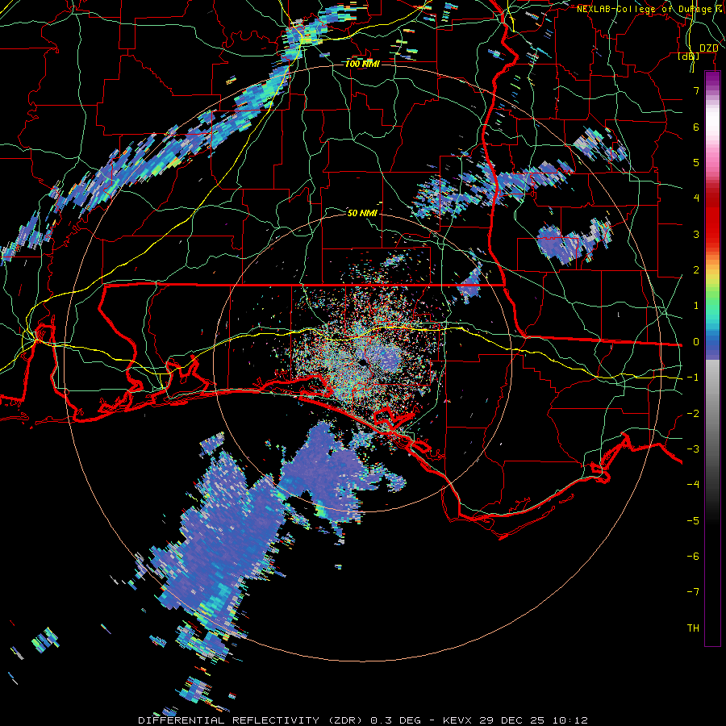Click the red segment of ZDR color bar

point(712,218)
